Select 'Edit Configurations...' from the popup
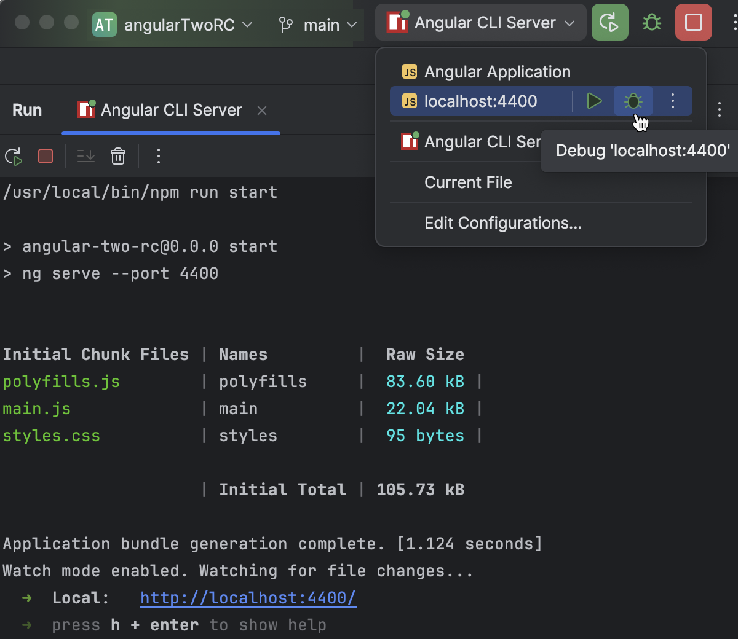738x639 pixels. click(503, 223)
